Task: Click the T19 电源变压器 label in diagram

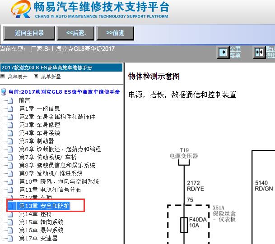Action: tap(184, 153)
